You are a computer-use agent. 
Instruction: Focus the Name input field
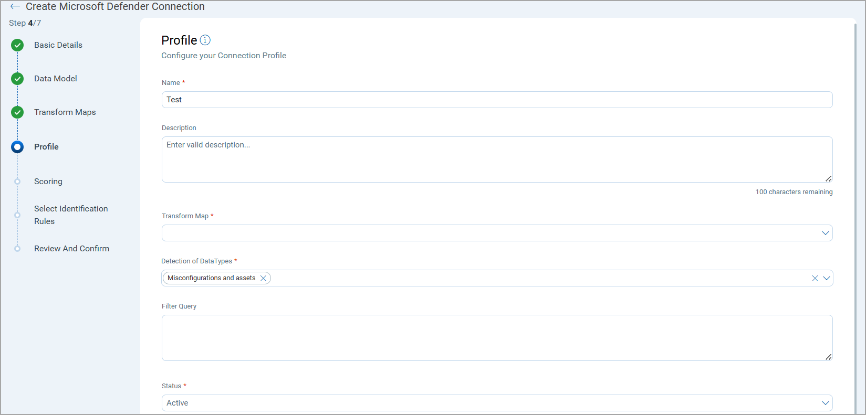(497, 100)
